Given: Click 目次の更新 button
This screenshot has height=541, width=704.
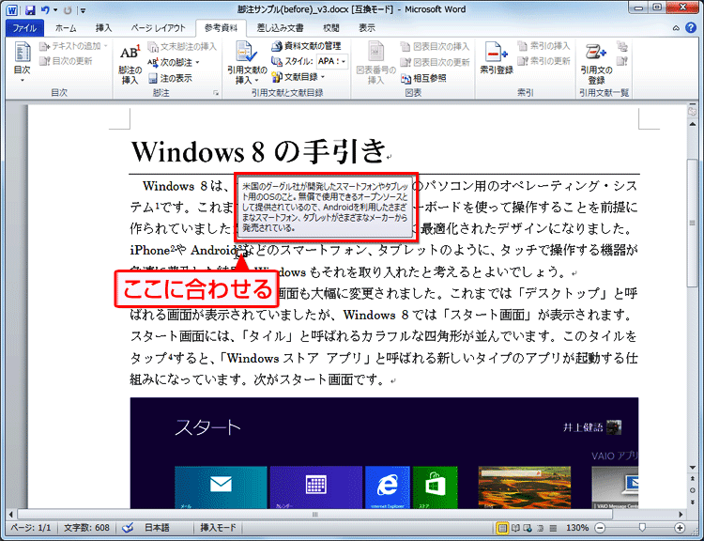Looking at the screenshot, I should [66, 61].
